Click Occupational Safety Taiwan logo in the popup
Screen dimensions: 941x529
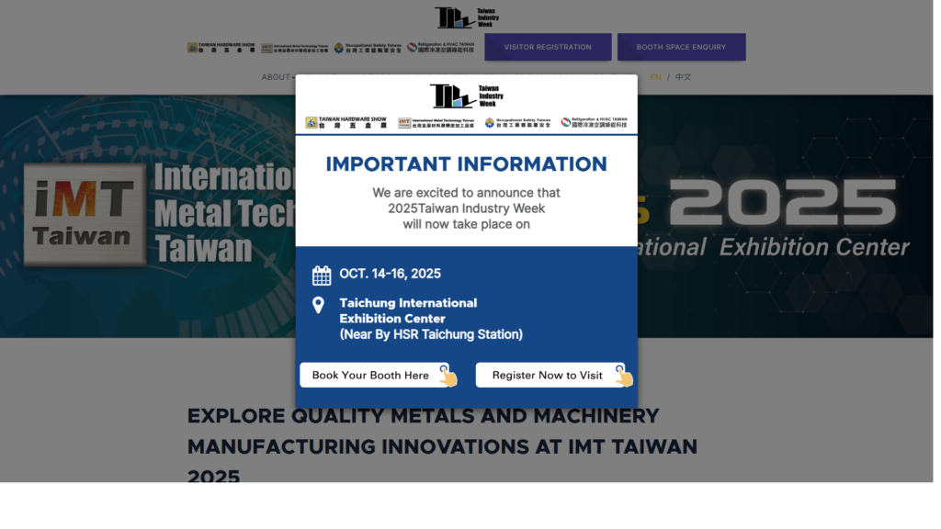(x=517, y=123)
